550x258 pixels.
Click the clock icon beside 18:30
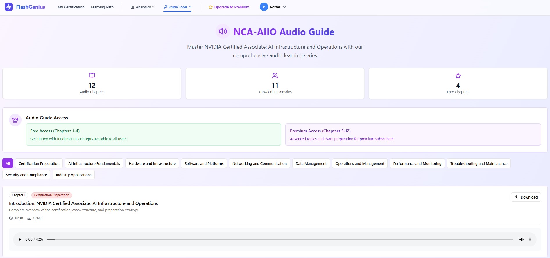click(11, 218)
